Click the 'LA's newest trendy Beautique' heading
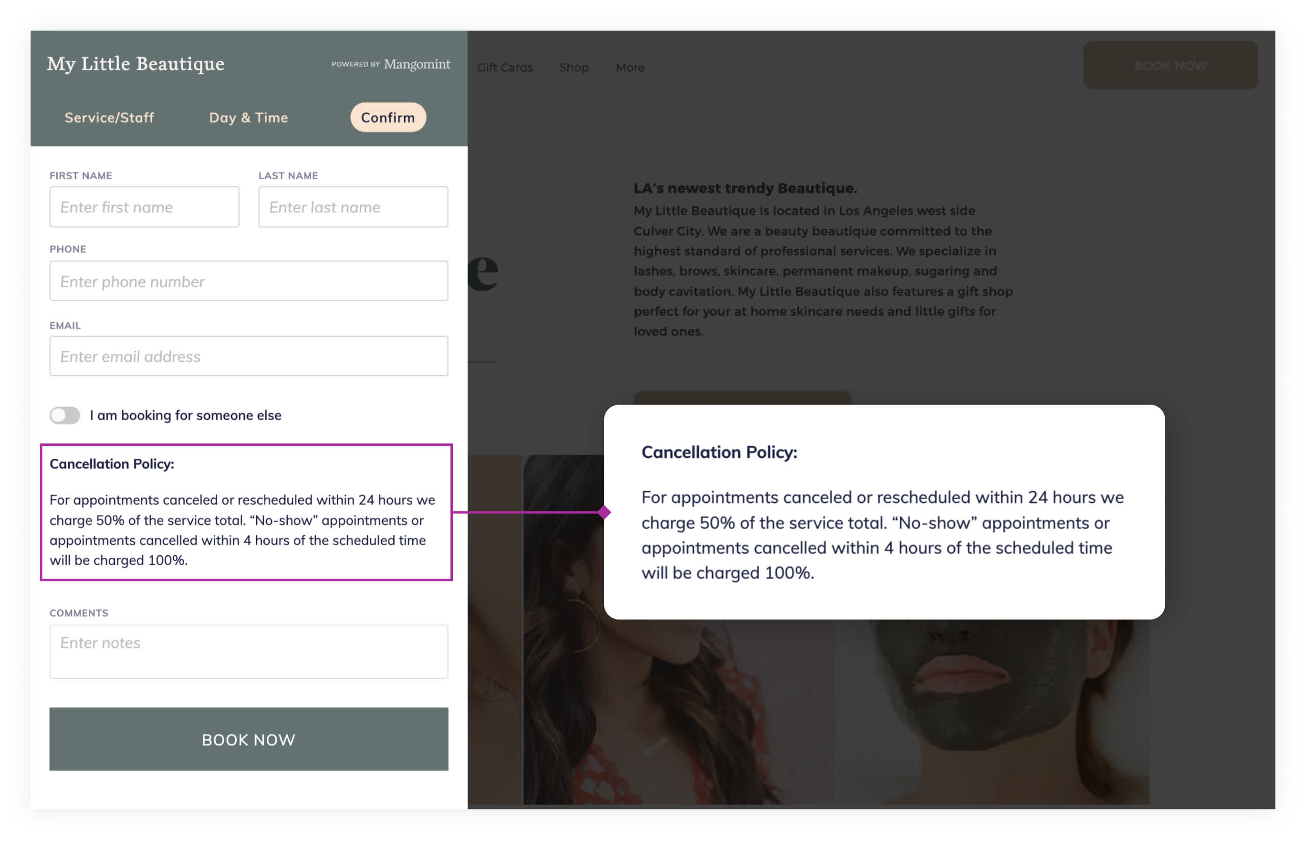Screen dimensions: 1306x841 (745, 188)
